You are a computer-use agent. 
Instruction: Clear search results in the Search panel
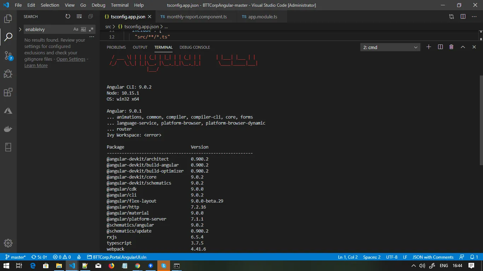pos(79,17)
